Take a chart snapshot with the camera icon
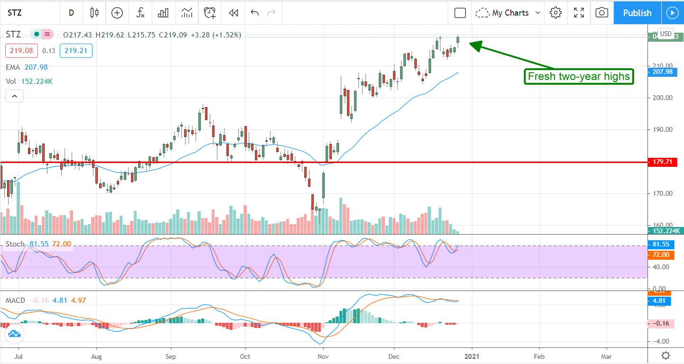Screen dimensions: 684x364 pos(601,13)
